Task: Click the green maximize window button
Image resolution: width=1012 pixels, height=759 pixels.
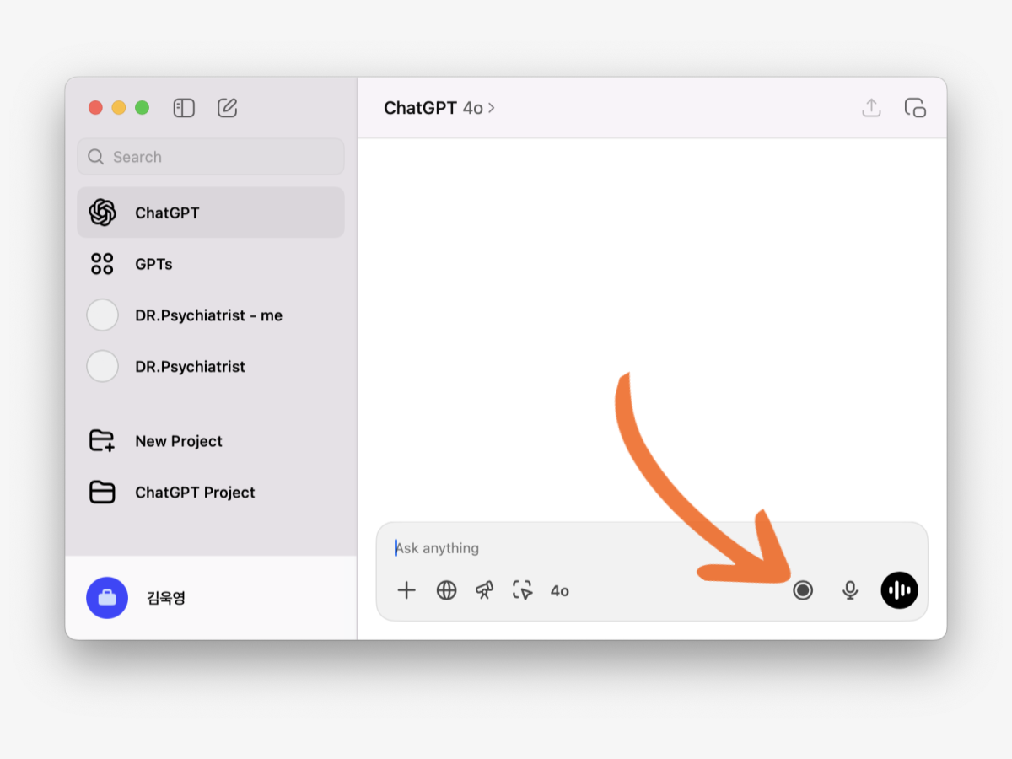Action: pos(142,108)
